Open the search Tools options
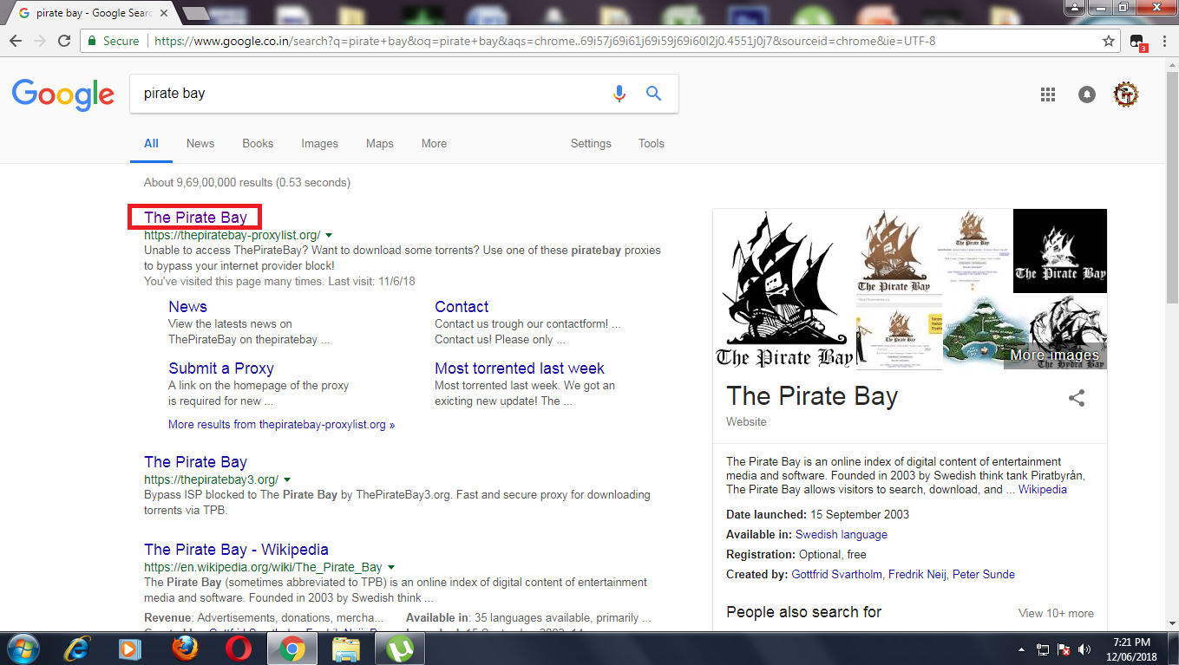1179x665 pixels. point(652,144)
